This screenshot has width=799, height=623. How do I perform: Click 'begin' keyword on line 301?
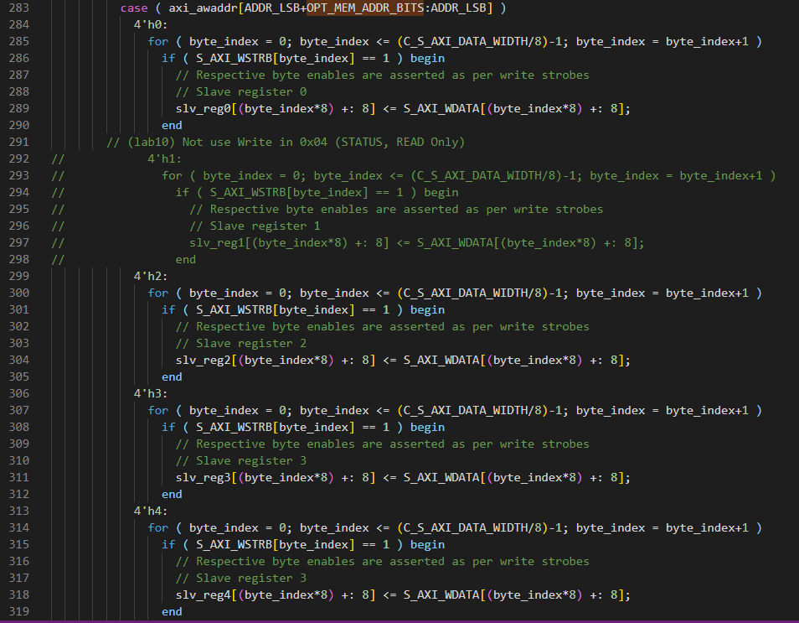427,309
